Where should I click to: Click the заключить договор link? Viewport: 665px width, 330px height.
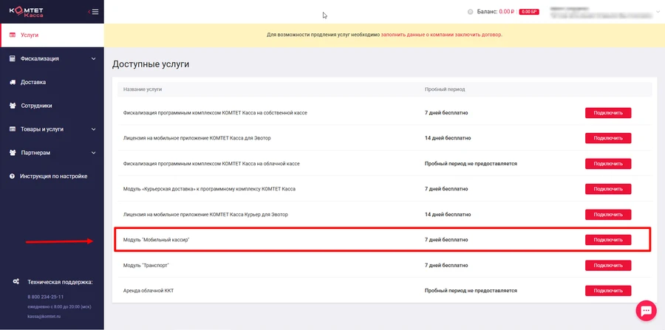pyautogui.click(x=480, y=35)
